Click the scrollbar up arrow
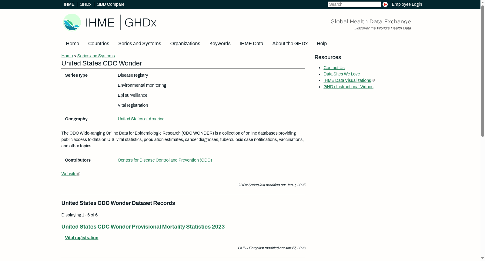This screenshot has width=485, height=261. (x=483, y=2)
